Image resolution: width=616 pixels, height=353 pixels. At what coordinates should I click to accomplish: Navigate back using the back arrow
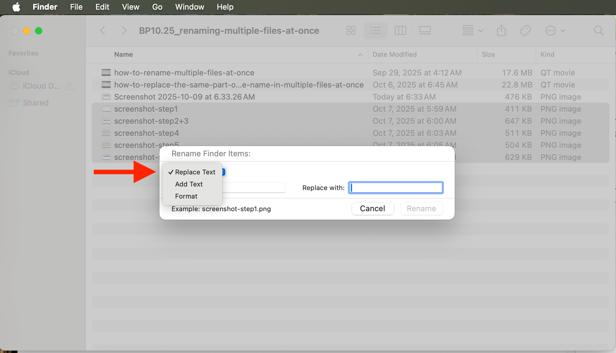tap(103, 30)
